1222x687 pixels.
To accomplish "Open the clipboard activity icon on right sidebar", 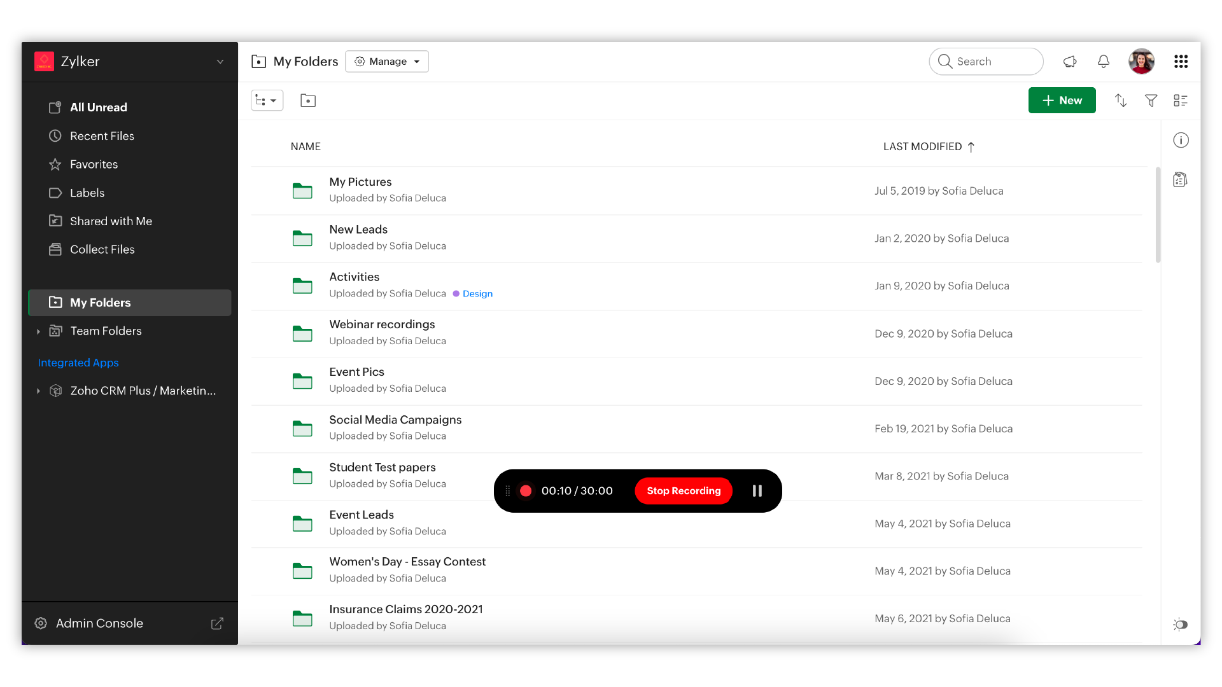I will click(x=1180, y=180).
